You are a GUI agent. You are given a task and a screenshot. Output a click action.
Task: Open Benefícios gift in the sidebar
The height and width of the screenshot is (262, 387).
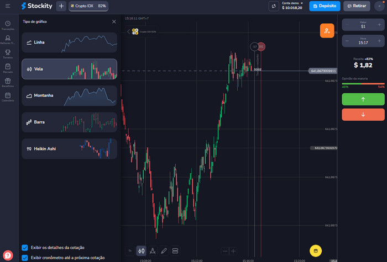click(8, 83)
